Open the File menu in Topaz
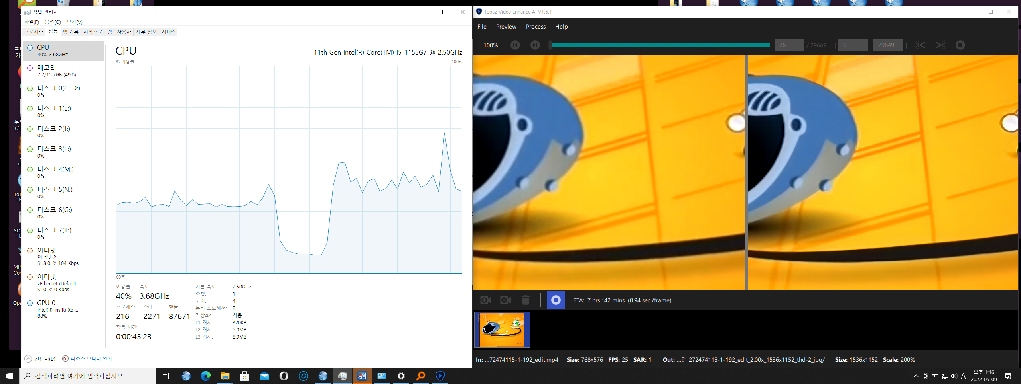 pyautogui.click(x=482, y=27)
